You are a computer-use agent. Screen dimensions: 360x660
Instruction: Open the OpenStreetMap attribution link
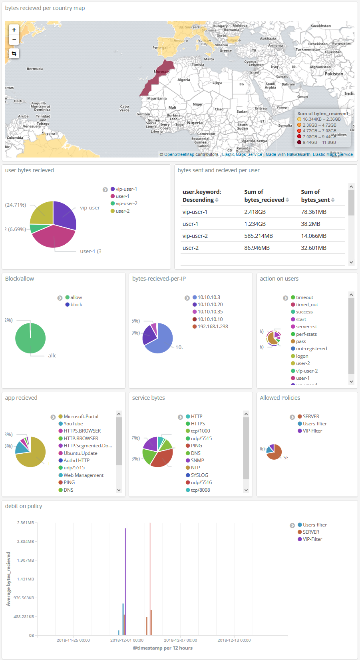pyautogui.click(x=179, y=154)
